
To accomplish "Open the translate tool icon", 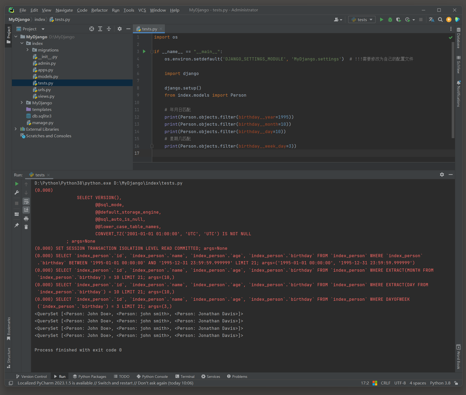I will 431,20.
